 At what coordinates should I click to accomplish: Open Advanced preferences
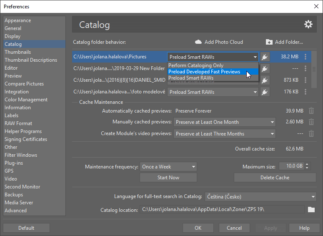(35, 211)
